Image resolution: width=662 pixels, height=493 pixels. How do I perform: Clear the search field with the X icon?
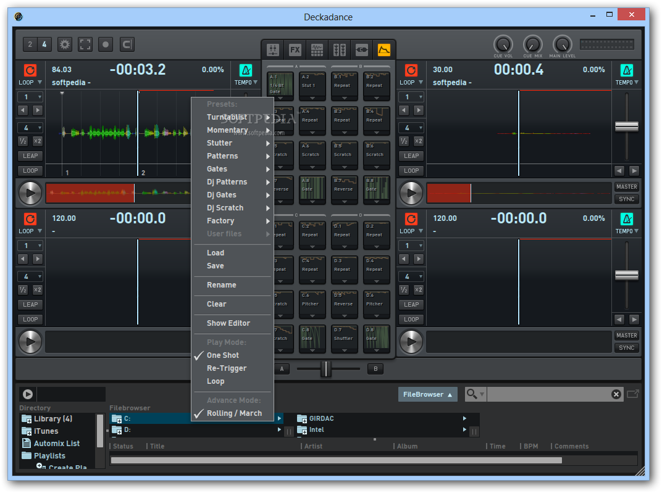click(616, 394)
